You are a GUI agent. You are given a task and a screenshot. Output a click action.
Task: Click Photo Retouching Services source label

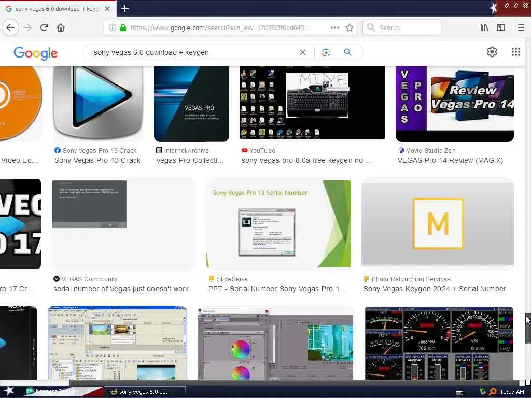coord(411,279)
